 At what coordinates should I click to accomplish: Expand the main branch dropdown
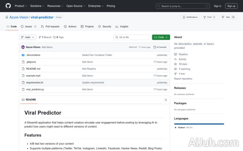[x=28, y=37]
